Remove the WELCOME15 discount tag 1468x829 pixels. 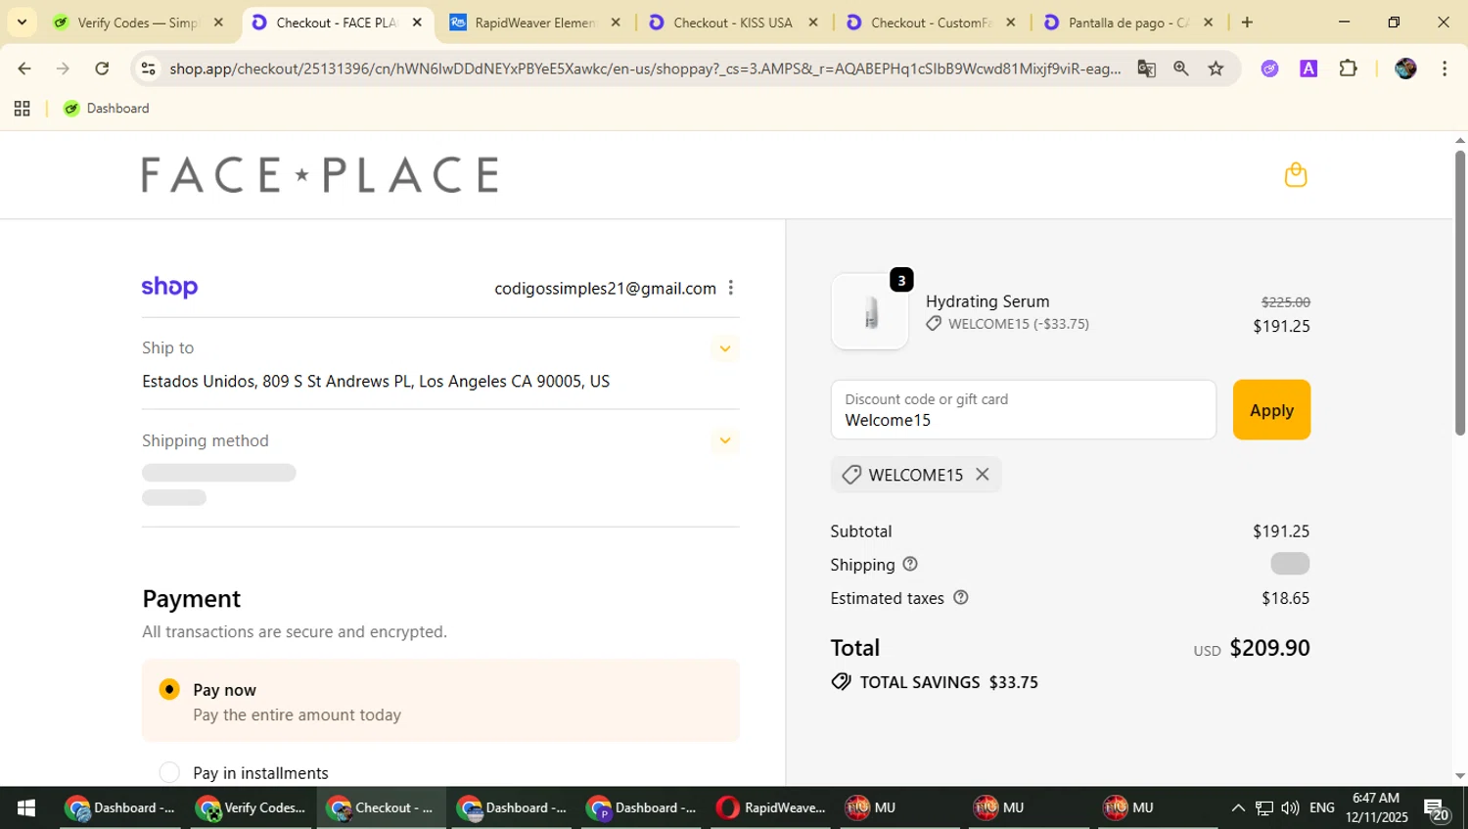pyautogui.click(x=983, y=475)
